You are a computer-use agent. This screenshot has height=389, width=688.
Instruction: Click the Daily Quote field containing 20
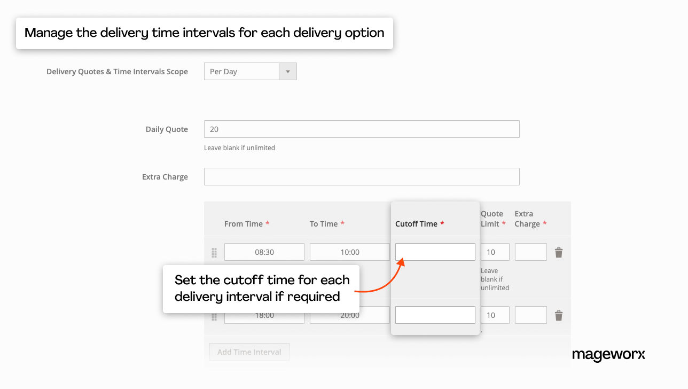(x=361, y=129)
